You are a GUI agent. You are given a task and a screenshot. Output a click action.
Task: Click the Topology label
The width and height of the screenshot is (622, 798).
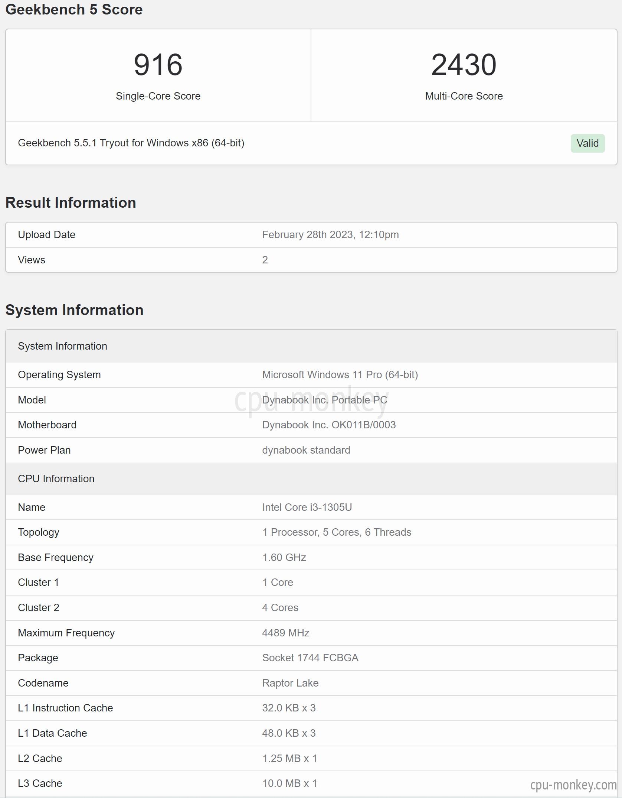coord(39,533)
